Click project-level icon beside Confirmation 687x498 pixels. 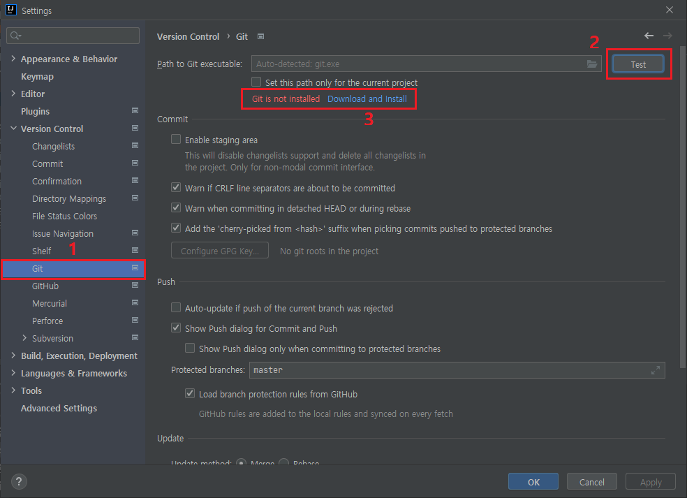(x=135, y=181)
